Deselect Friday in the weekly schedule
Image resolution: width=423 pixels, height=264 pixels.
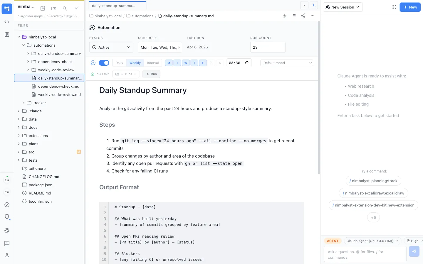coord(203,63)
